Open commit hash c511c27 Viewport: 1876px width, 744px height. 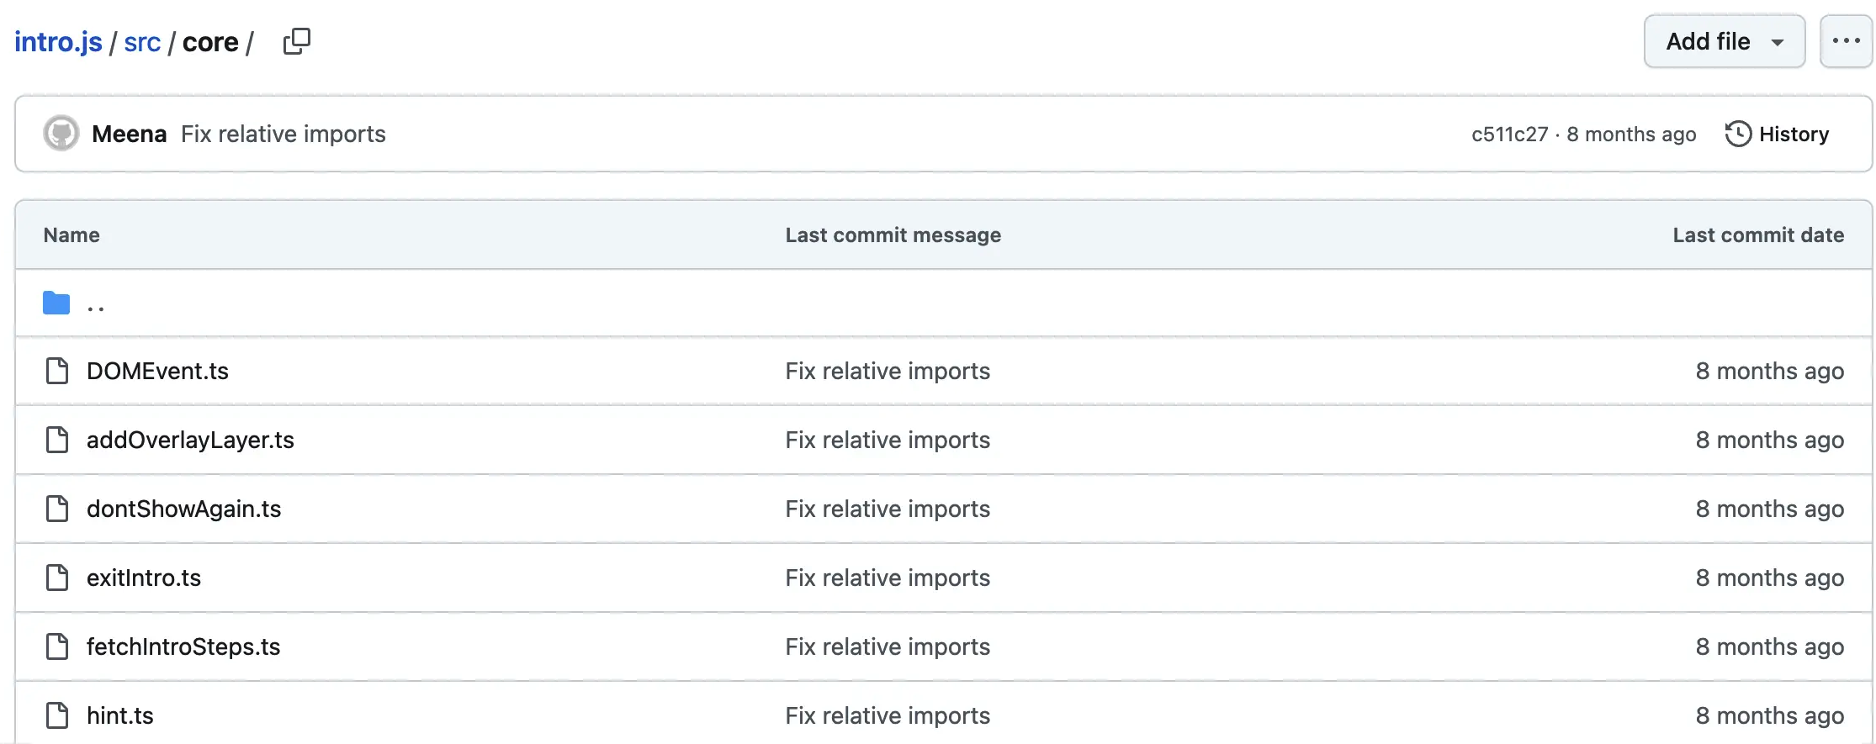point(1509,135)
